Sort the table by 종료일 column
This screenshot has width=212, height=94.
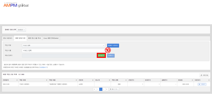(185, 80)
